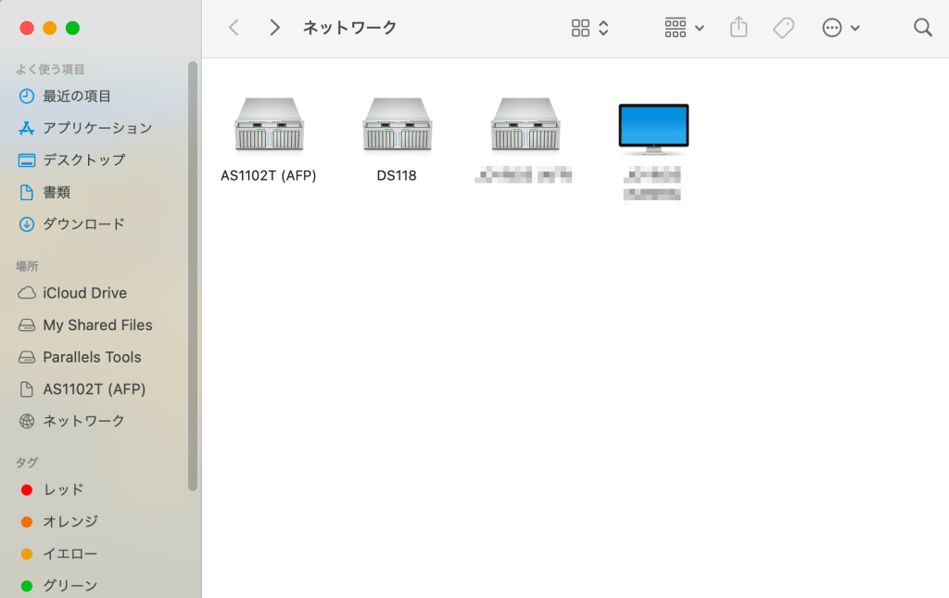
Task: Select the AS1102T (AFP) server icon
Action: tap(270, 124)
